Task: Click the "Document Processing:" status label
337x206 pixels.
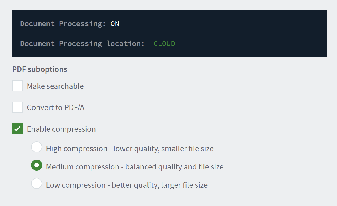Action: click(x=63, y=24)
